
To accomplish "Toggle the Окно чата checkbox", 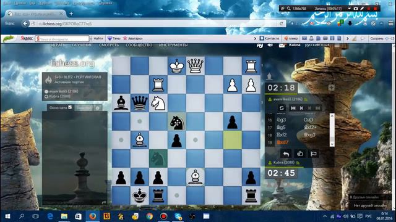I will tap(70, 107).
